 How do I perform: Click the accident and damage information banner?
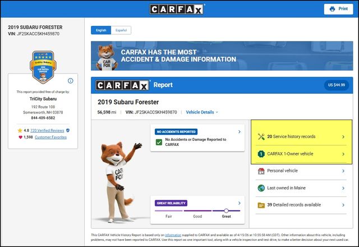[222, 56]
